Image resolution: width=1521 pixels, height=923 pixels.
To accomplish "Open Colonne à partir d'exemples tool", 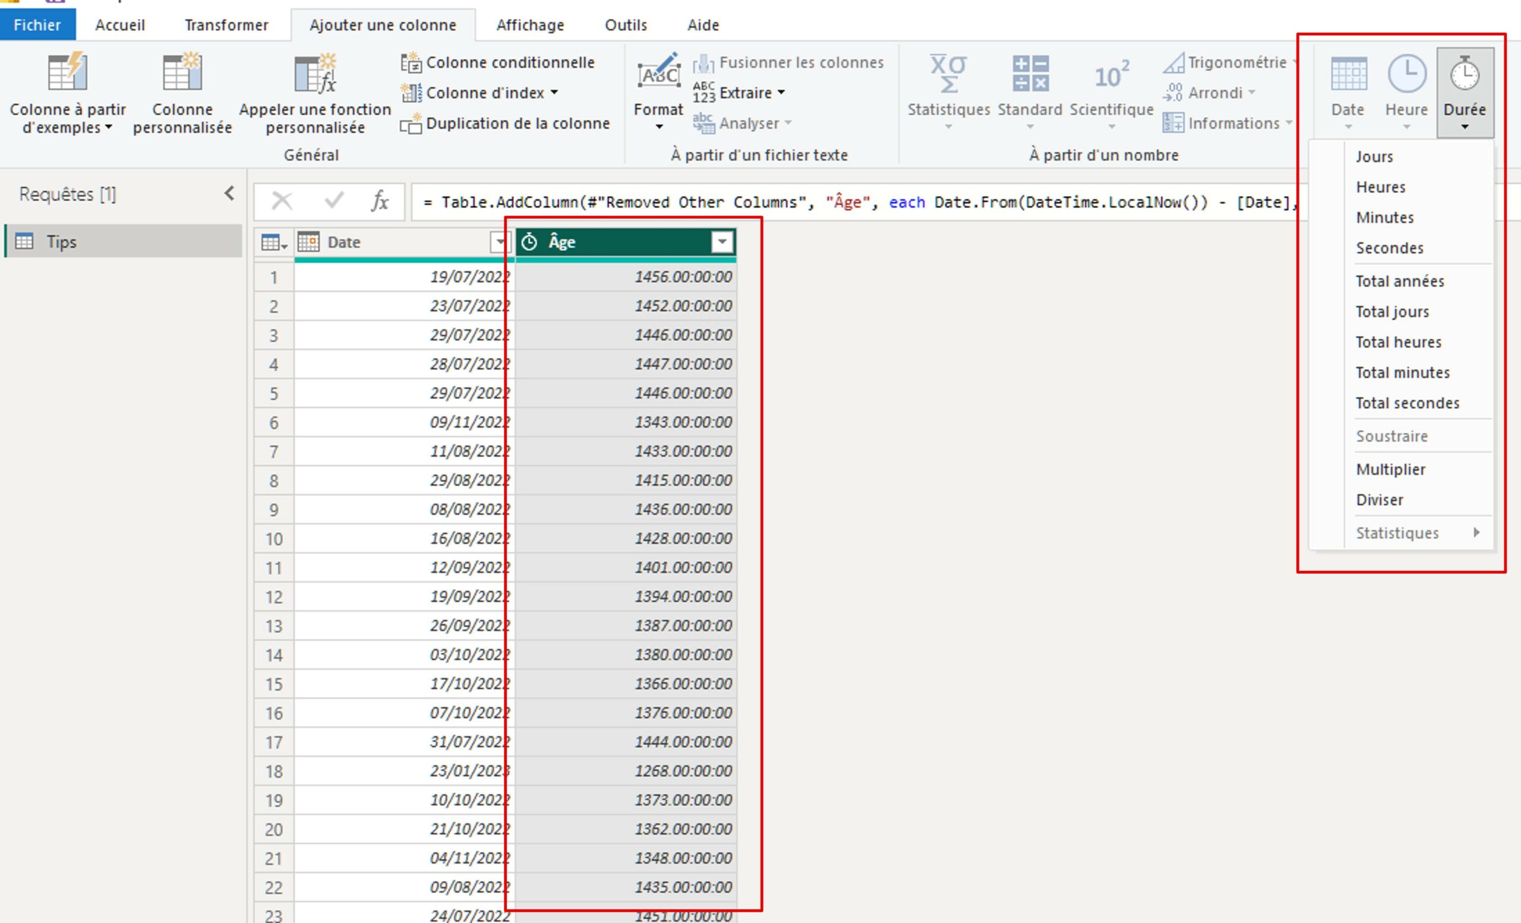I will (x=67, y=94).
